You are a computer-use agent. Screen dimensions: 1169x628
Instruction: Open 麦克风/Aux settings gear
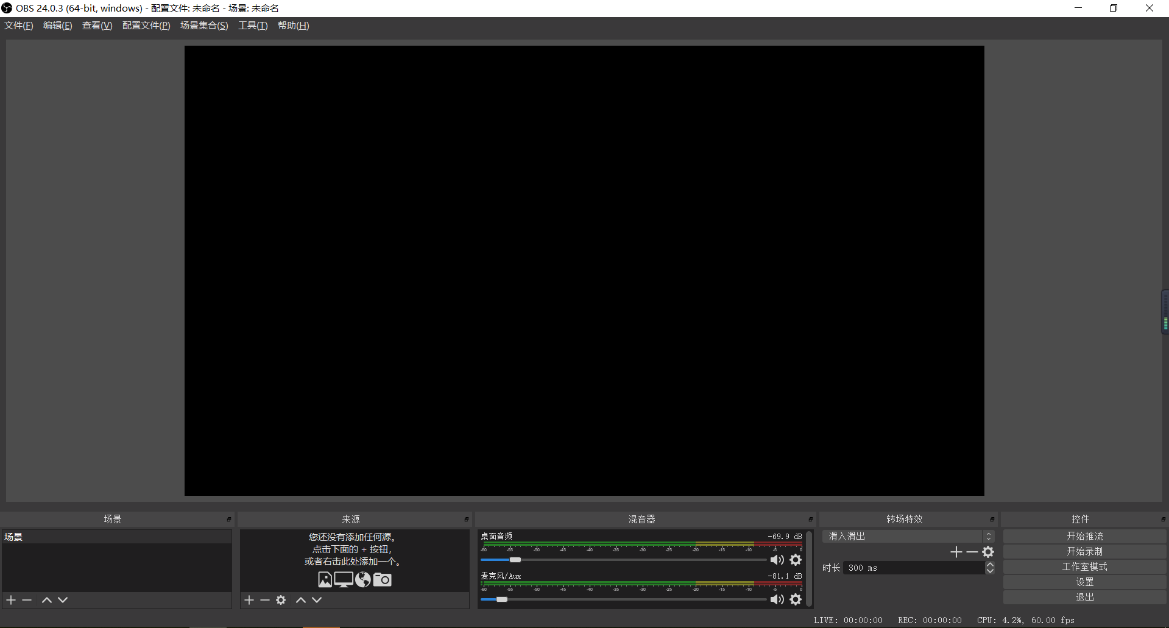point(796,599)
